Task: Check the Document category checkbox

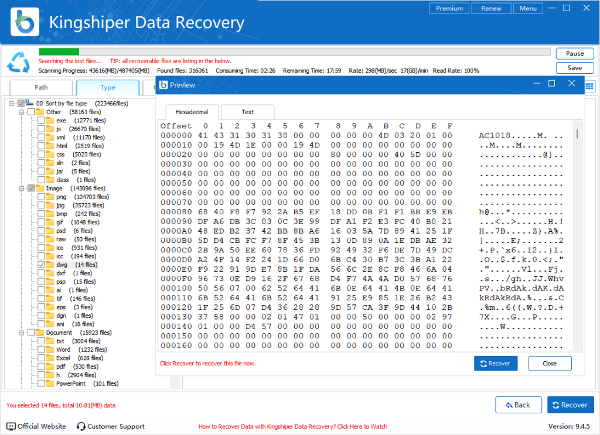Action: [31, 333]
